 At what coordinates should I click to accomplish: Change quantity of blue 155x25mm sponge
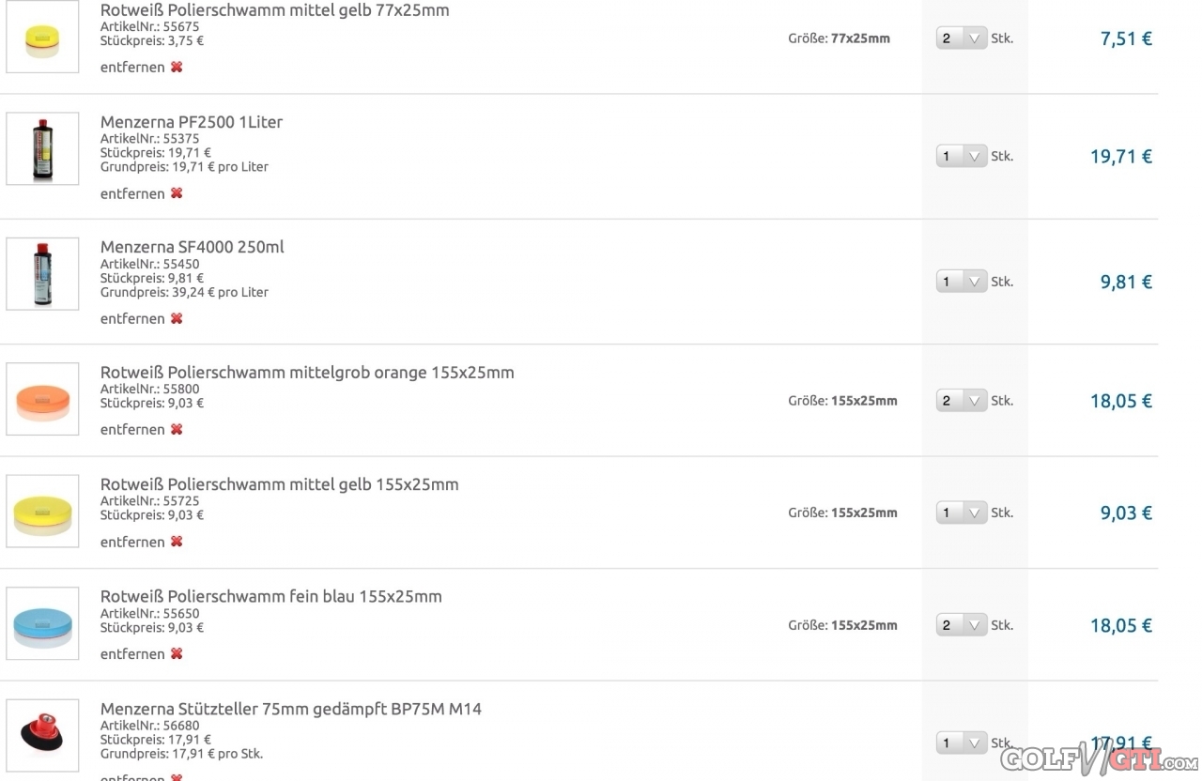[x=962, y=625]
